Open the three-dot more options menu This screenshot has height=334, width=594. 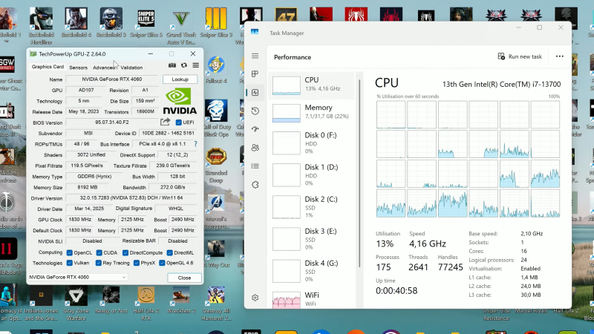tap(560, 56)
